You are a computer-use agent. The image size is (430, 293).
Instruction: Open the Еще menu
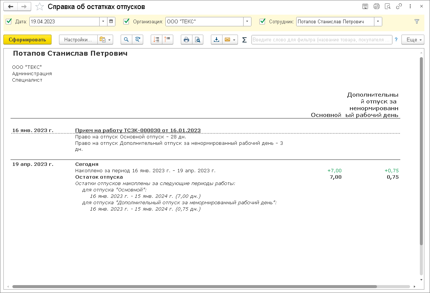pos(413,39)
